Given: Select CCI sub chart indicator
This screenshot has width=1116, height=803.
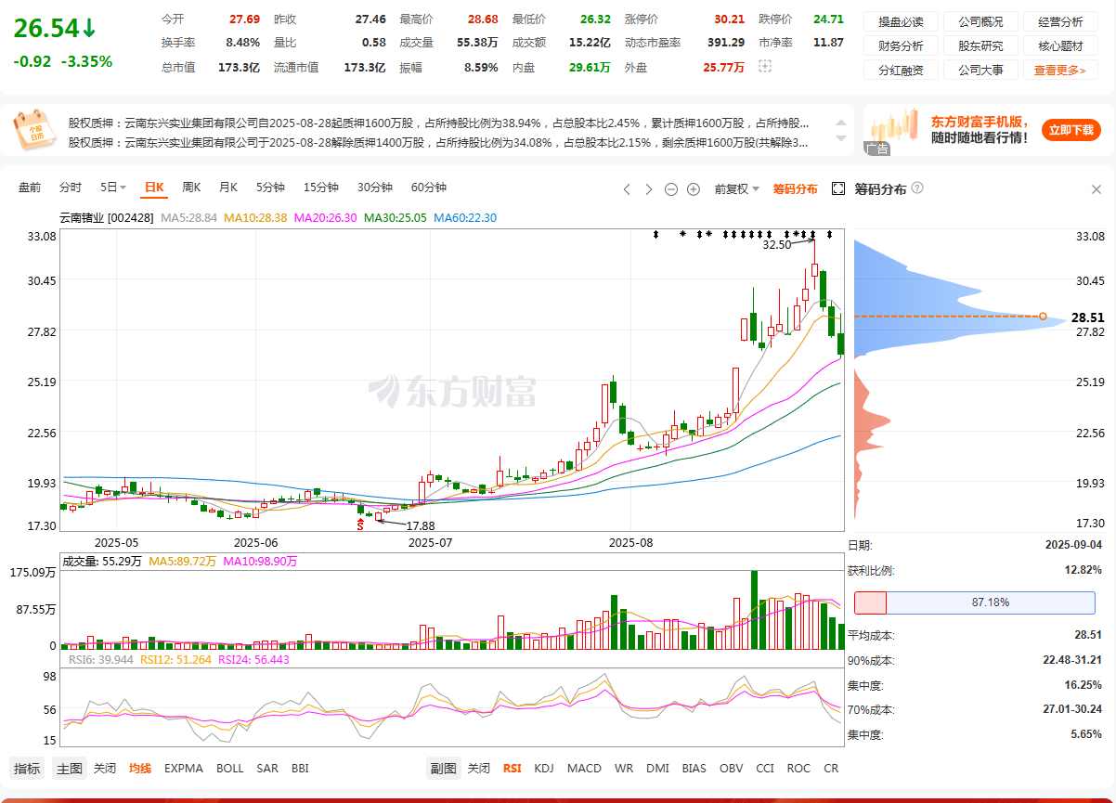Looking at the screenshot, I should point(765,769).
